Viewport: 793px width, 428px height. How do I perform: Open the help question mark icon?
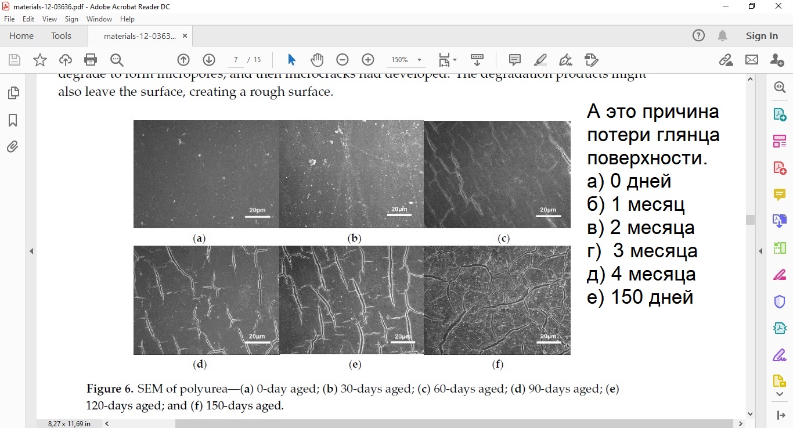point(698,36)
